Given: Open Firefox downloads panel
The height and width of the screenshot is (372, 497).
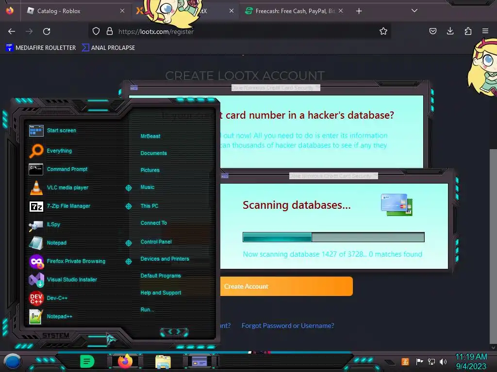Looking at the screenshot, I should 450,31.
